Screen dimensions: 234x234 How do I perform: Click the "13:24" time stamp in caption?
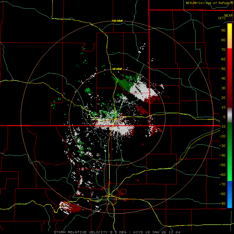[174, 232]
